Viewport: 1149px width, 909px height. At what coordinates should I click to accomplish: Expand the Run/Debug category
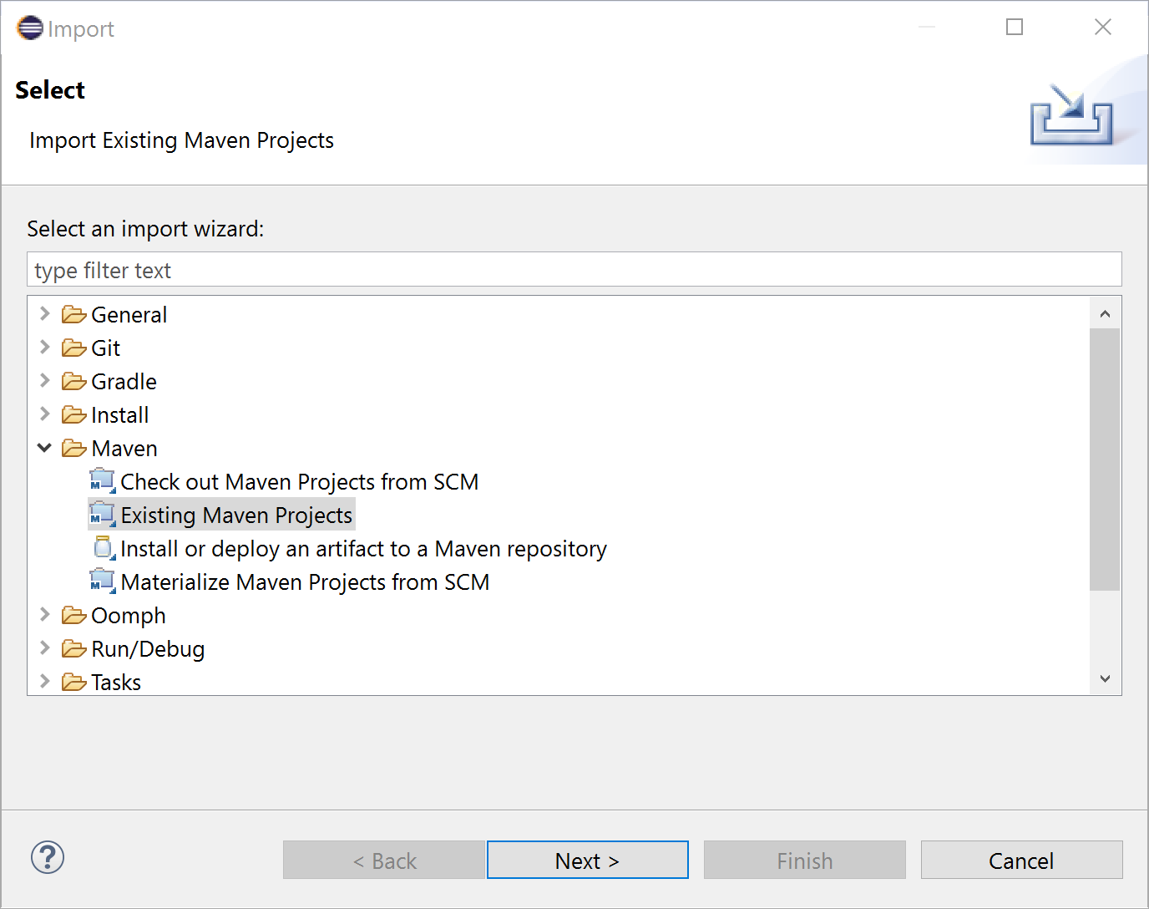[x=45, y=648]
